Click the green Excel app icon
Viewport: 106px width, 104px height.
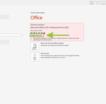coord(34,33)
